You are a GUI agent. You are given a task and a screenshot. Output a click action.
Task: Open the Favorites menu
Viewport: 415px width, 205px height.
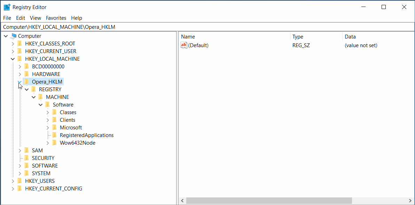[x=56, y=18]
